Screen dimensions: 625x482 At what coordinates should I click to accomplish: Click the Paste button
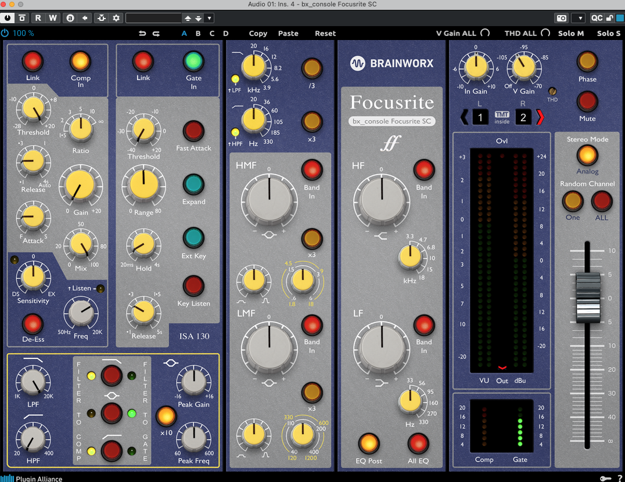(288, 34)
